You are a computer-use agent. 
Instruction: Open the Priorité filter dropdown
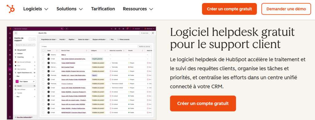[x=62, y=40]
